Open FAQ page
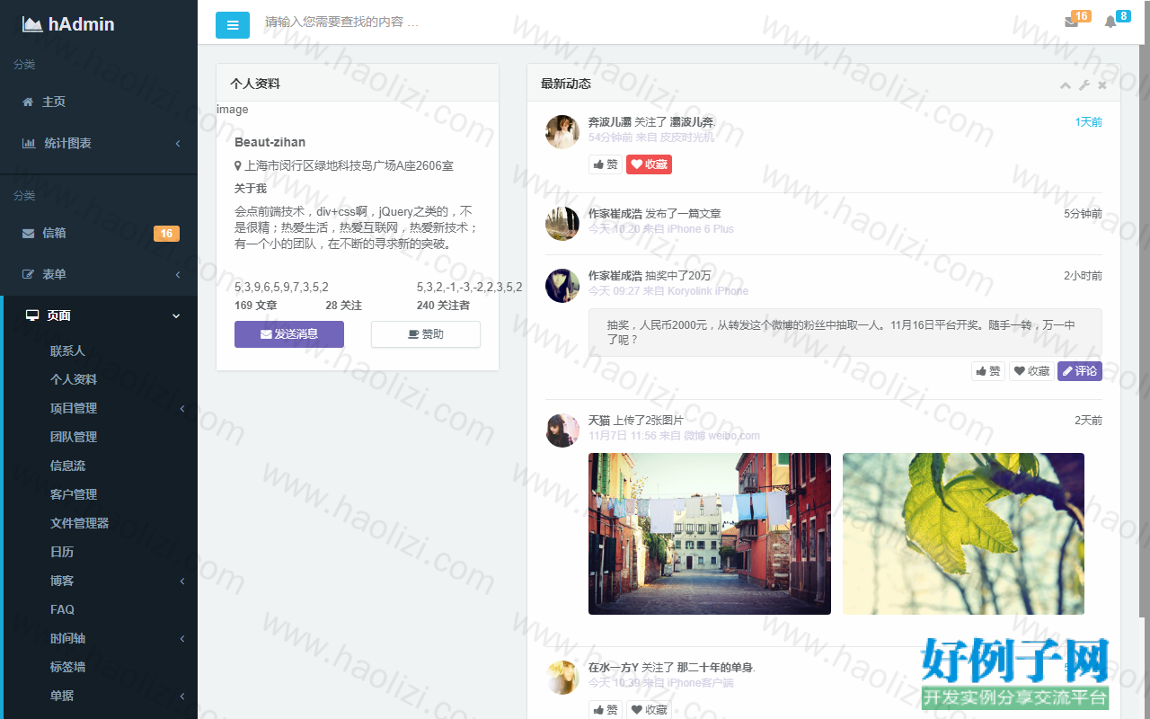1150x719 pixels. [x=62, y=609]
